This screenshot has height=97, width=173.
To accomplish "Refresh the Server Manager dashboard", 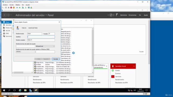I will [111, 15].
